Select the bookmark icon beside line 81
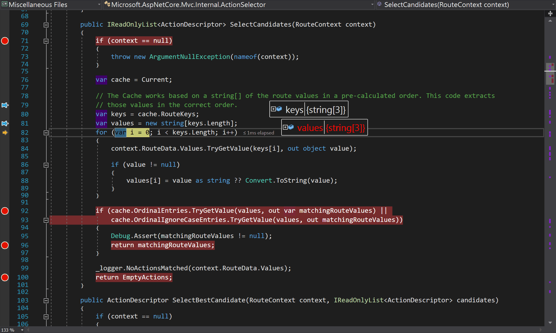This screenshot has height=333, width=556. click(x=5, y=123)
